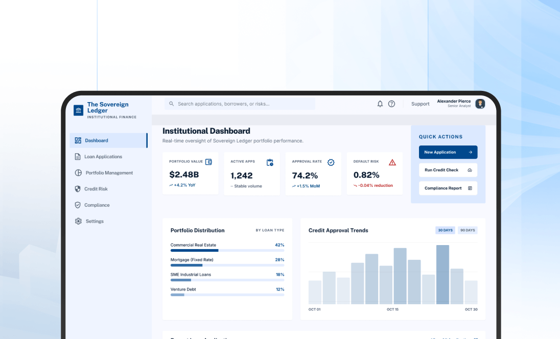
Task: Open the notifications bell icon
Action: tap(380, 104)
